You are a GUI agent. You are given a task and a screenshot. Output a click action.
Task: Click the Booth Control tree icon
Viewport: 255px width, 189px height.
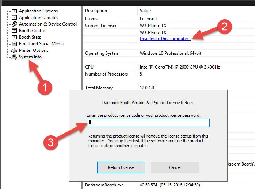(14, 31)
